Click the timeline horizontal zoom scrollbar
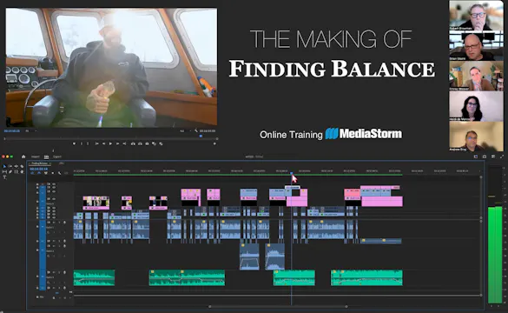 pyautogui.click(x=278, y=307)
